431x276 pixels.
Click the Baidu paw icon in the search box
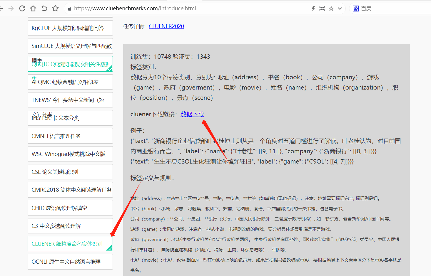pyautogui.click(x=355, y=8)
